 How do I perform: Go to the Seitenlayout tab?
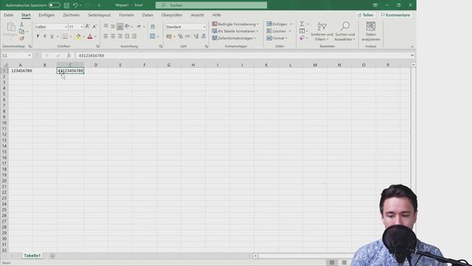tap(99, 15)
